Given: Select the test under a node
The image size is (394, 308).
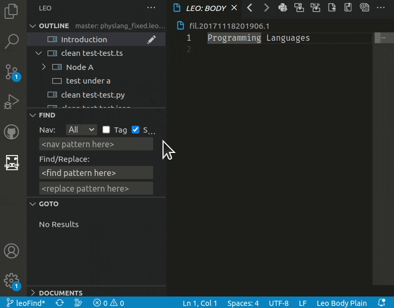Looking at the screenshot, I should [x=88, y=81].
